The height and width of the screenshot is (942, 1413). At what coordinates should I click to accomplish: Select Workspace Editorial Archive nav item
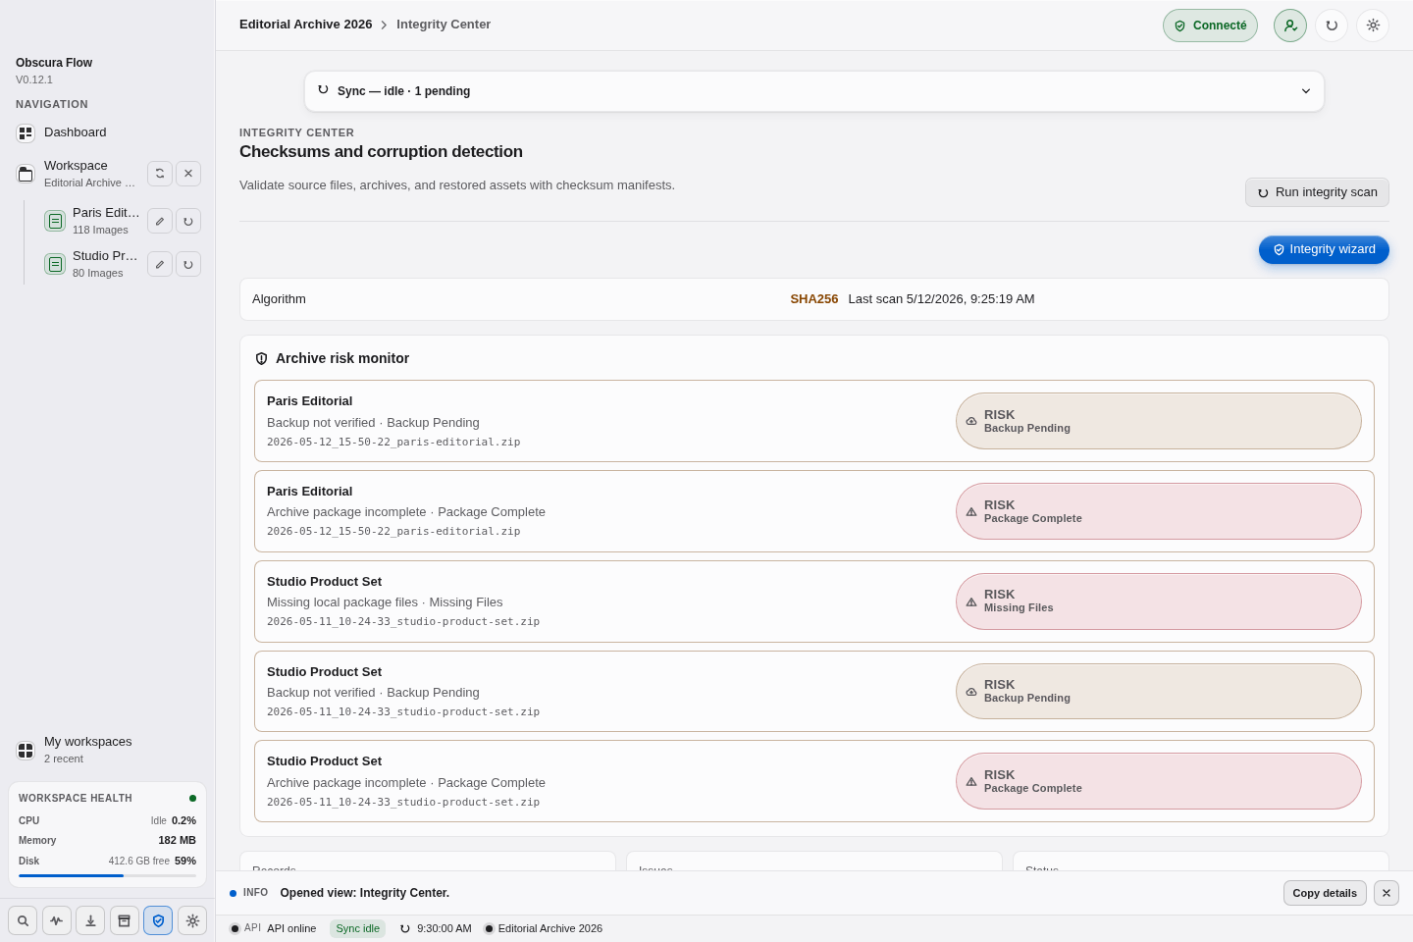coord(77,174)
